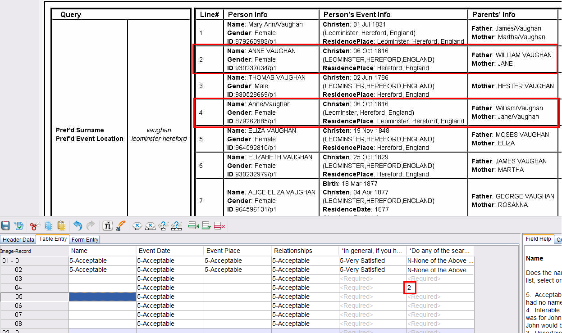Open the Form Entry tab
Image resolution: width=562 pixels, height=333 pixels.
pyautogui.click(x=85, y=240)
